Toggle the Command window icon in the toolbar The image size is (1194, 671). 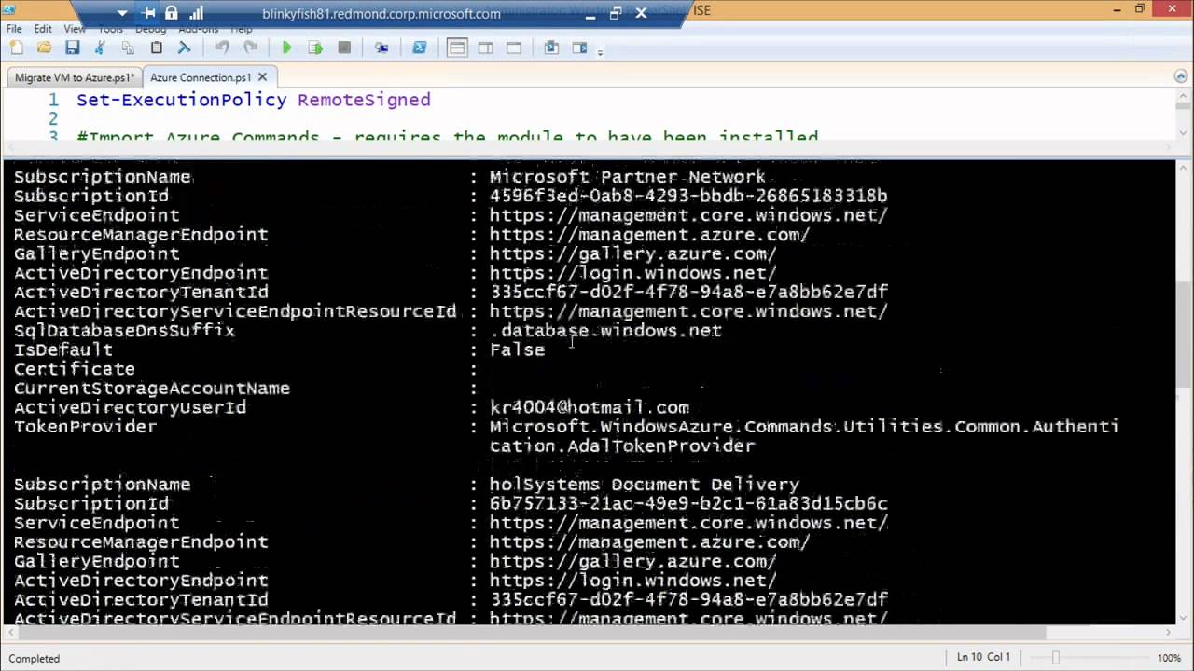tap(551, 48)
